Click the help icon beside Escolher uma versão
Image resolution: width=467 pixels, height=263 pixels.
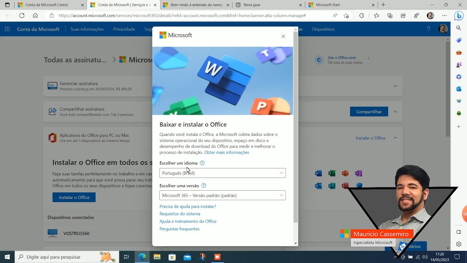[204, 186]
